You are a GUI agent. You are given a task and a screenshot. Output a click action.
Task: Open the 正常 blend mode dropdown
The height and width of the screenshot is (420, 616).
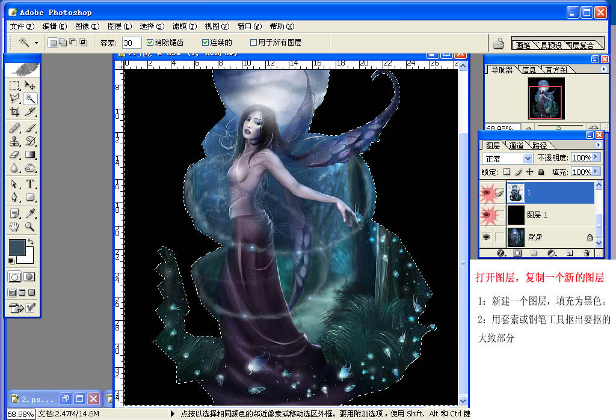click(528, 158)
